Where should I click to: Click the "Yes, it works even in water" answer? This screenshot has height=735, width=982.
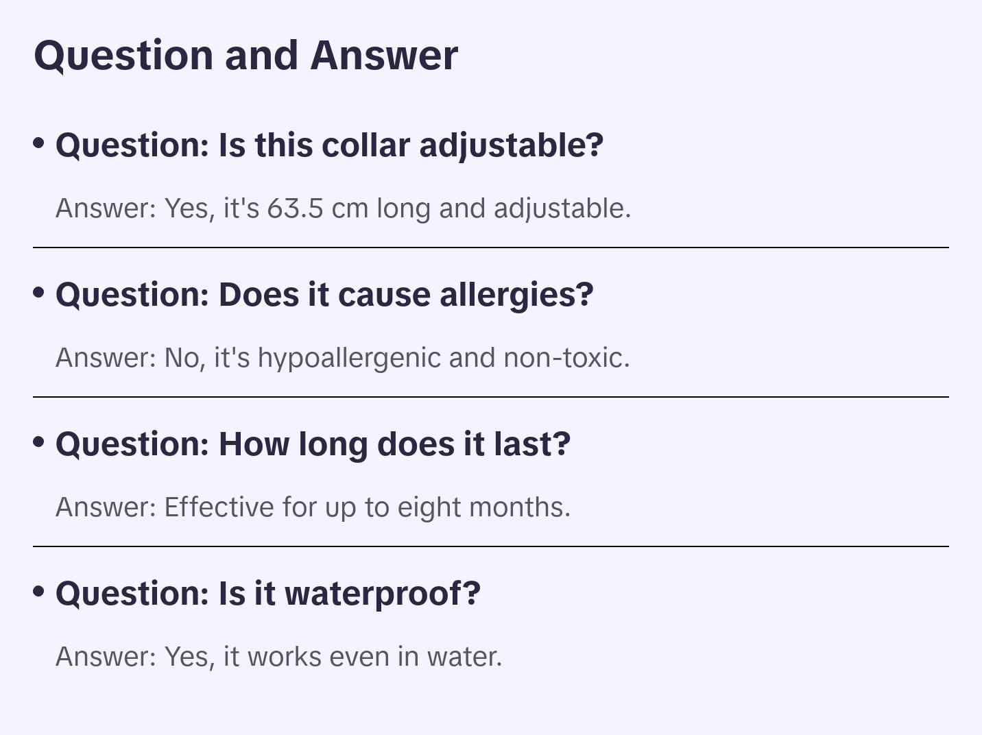click(278, 657)
